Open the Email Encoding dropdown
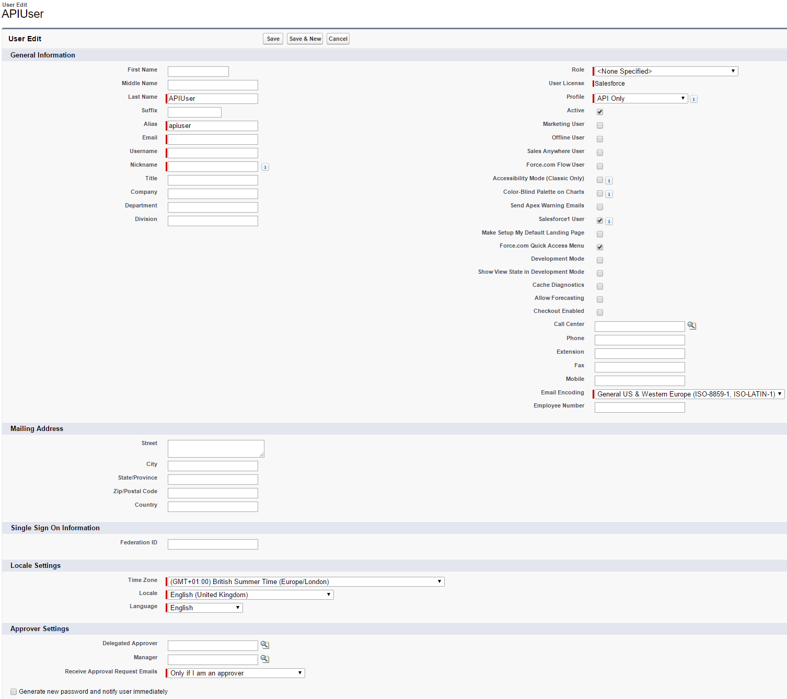Image resolution: width=787 pixels, height=699 pixels. [689, 394]
